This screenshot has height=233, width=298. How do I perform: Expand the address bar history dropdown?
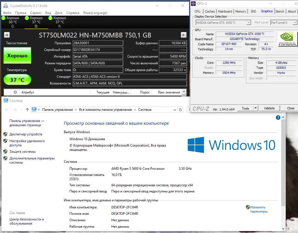pos(175,110)
